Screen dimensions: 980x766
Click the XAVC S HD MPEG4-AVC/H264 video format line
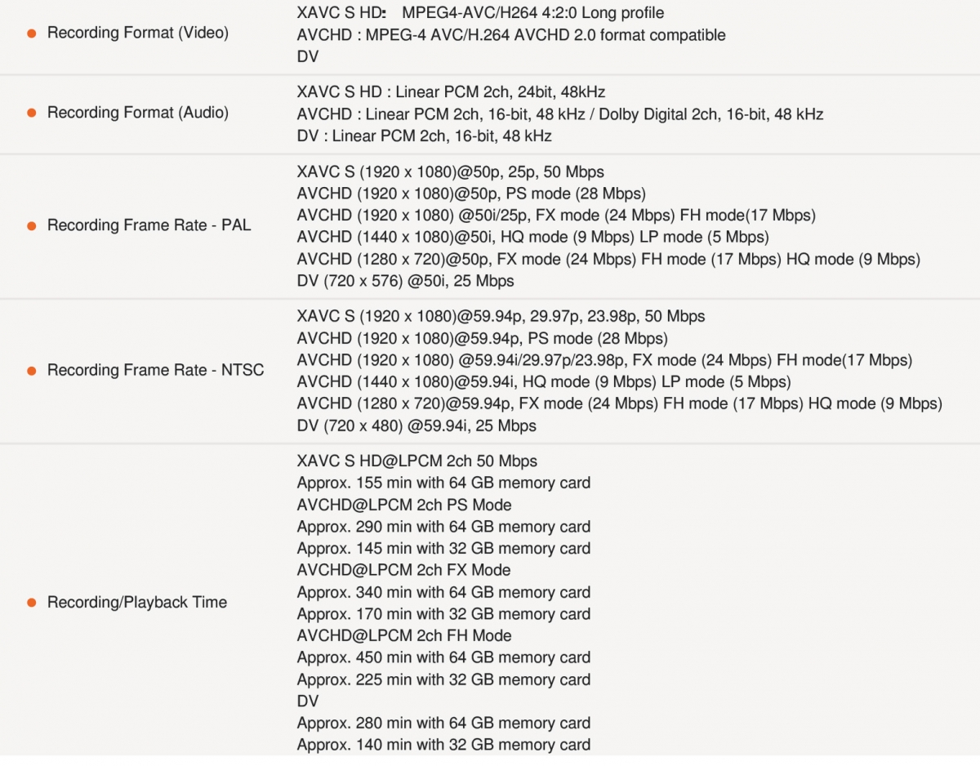click(480, 13)
